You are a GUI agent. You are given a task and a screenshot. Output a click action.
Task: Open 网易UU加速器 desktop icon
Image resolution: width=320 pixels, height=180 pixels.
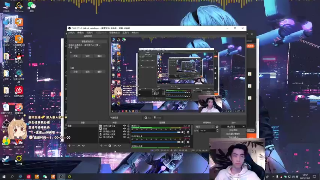(19, 76)
